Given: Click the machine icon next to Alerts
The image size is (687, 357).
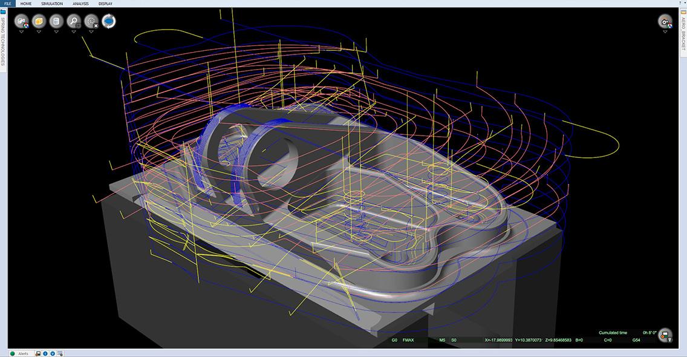Looking at the screenshot, I should coord(37,353).
